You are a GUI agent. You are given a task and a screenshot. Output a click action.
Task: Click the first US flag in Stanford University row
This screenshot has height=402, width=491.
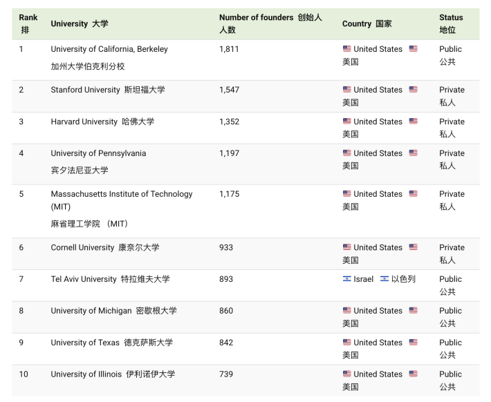(346, 90)
